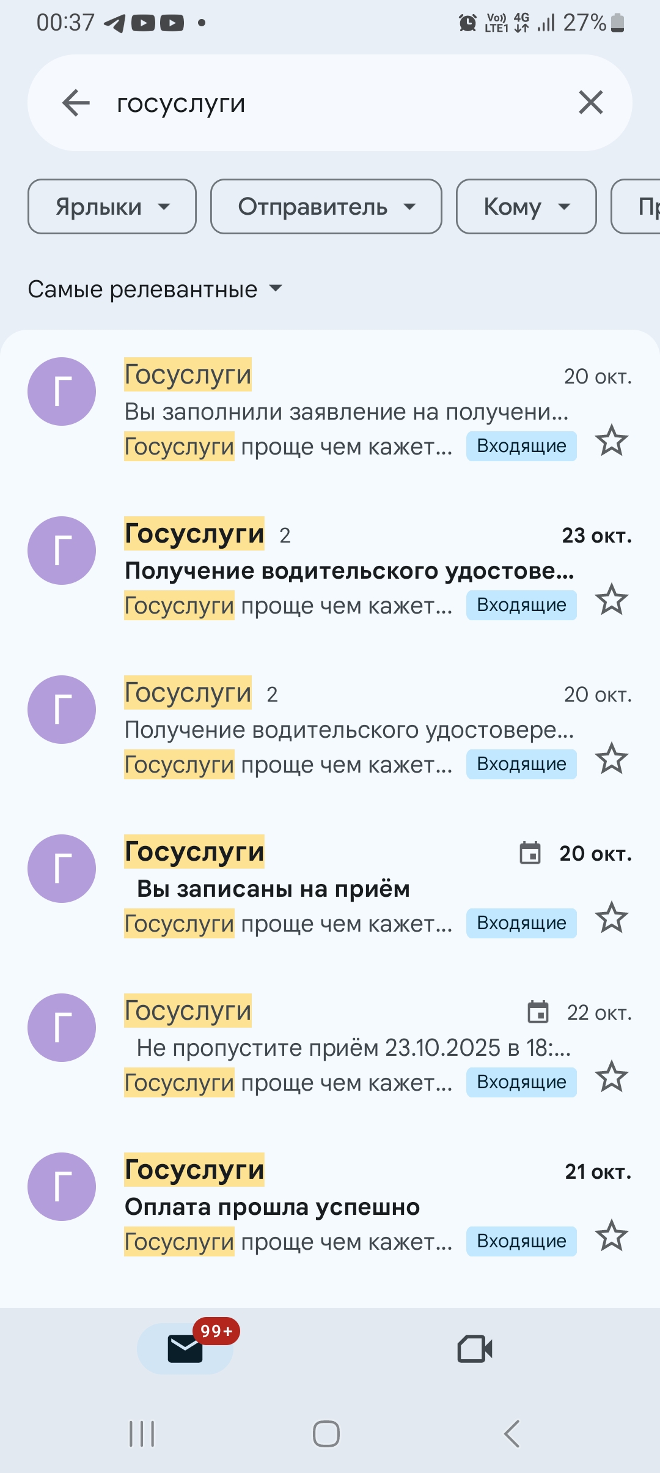The width and height of the screenshot is (660, 1473).
Task: Open Android recent apps button
Action: point(142,1433)
